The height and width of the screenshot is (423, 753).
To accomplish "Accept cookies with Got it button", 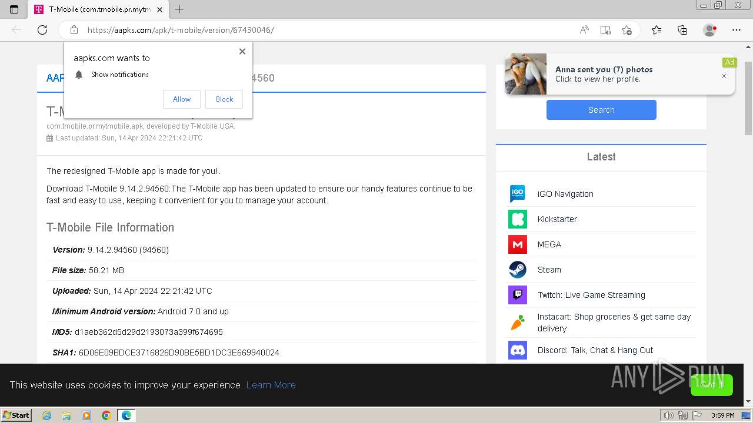I will [712, 385].
